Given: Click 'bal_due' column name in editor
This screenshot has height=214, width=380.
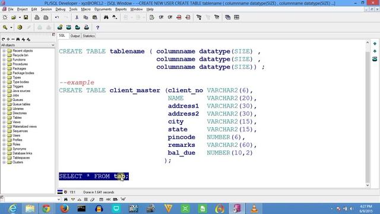Looking at the screenshot, I should (182, 153).
